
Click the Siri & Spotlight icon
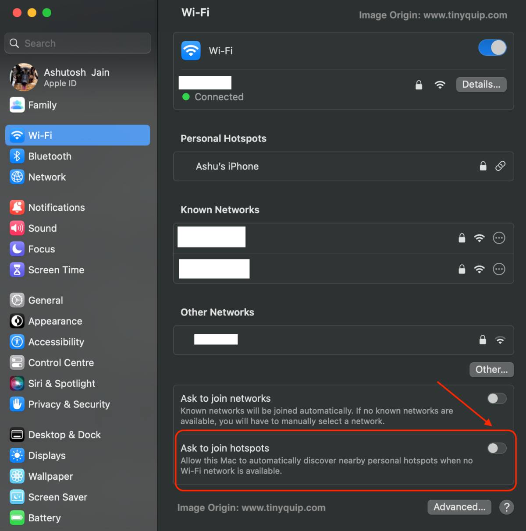coord(17,383)
